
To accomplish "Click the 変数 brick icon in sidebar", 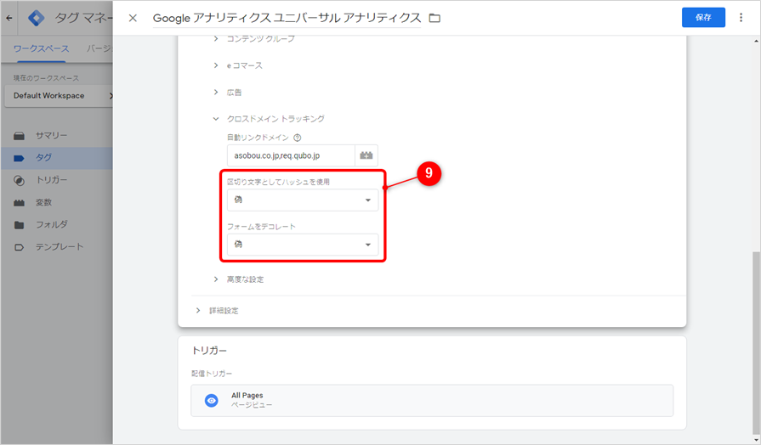I will [x=19, y=203].
